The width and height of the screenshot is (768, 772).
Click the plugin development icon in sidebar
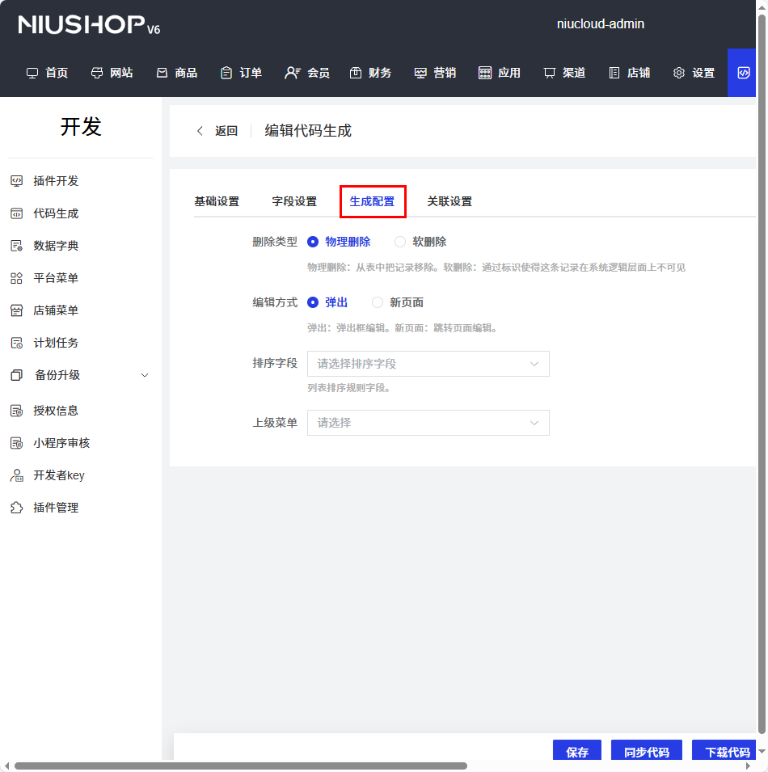(16, 181)
